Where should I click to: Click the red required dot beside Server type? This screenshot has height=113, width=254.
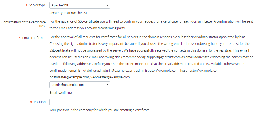tap(26, 5)
